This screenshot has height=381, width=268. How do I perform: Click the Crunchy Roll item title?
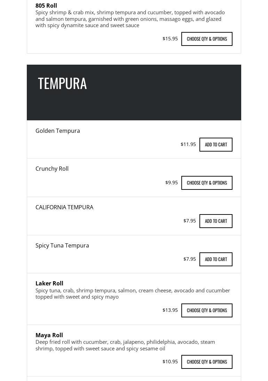tap(52, 169)
